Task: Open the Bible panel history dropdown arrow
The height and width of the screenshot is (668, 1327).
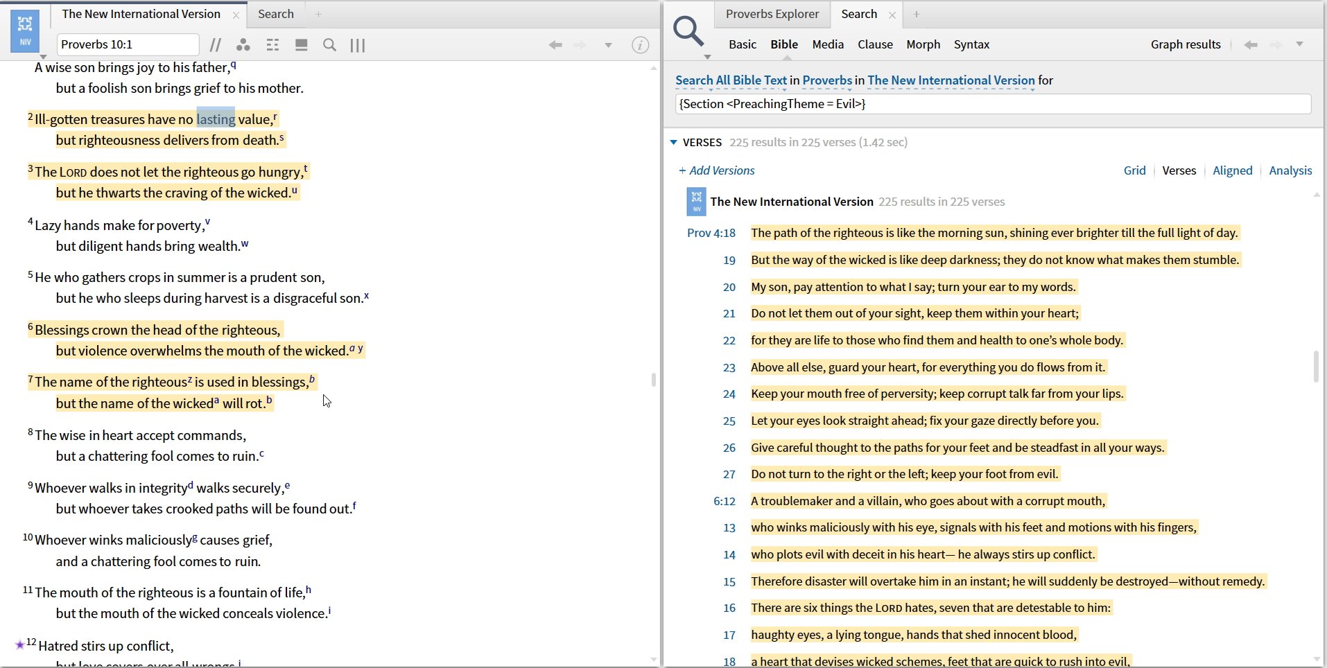Action: (608, 45)
